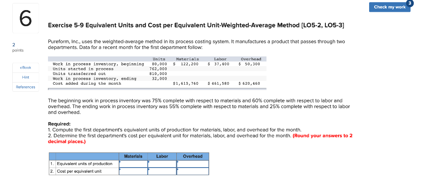Click the 'Cost added during the month' row

157,83
